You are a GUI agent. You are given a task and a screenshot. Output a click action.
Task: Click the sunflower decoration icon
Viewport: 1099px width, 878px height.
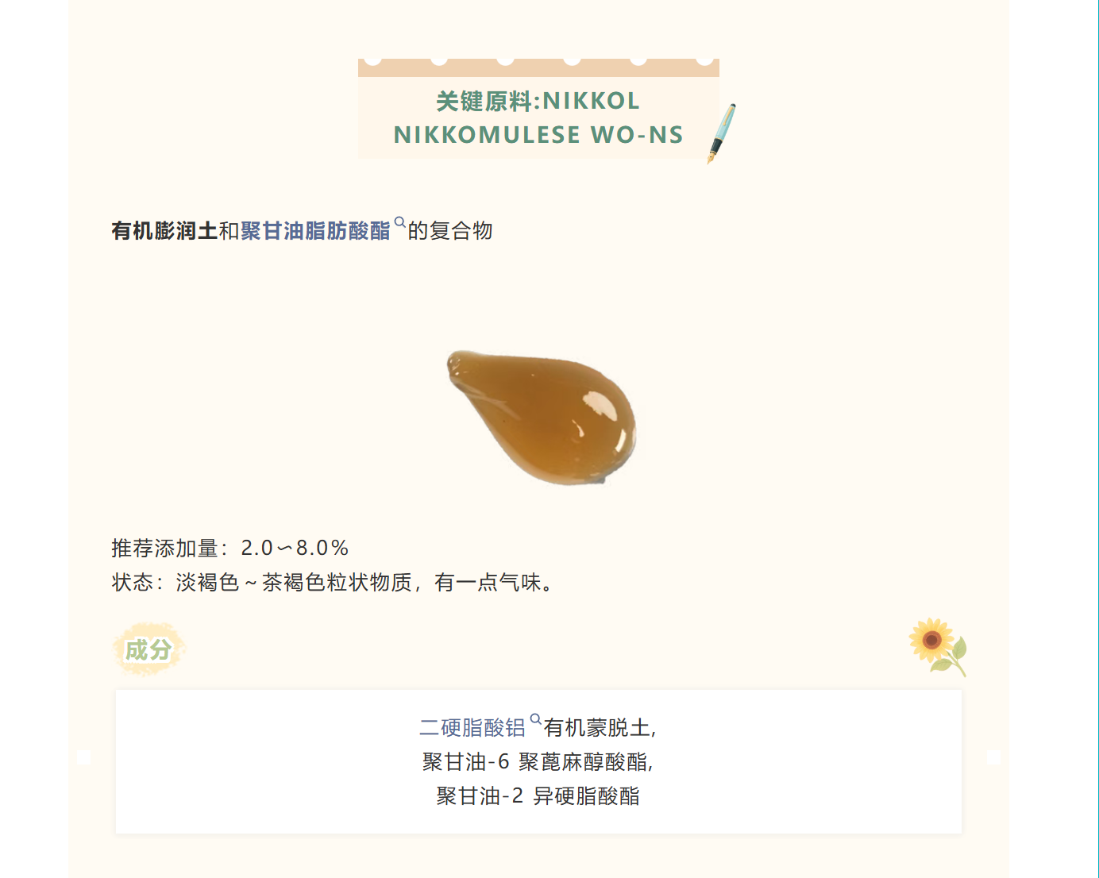pyautogui.click(x=938, y=647)
